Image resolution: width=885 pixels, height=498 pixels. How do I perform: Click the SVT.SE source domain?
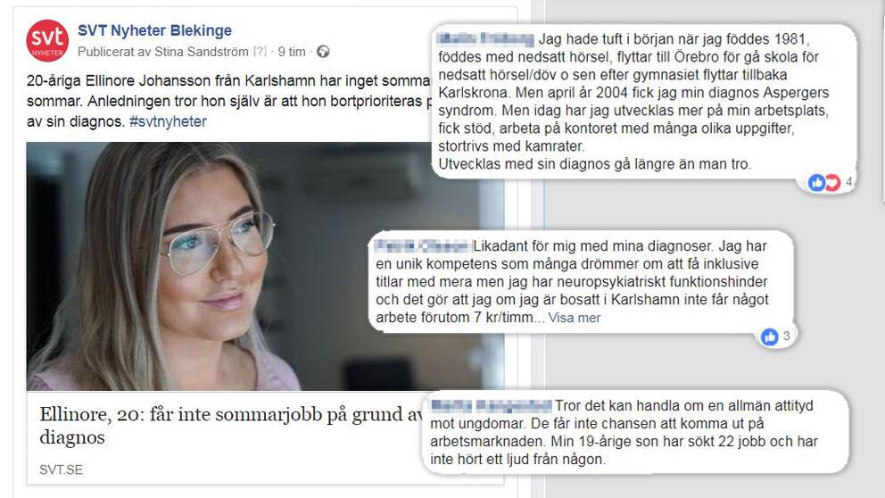click(x=61, y=469)
